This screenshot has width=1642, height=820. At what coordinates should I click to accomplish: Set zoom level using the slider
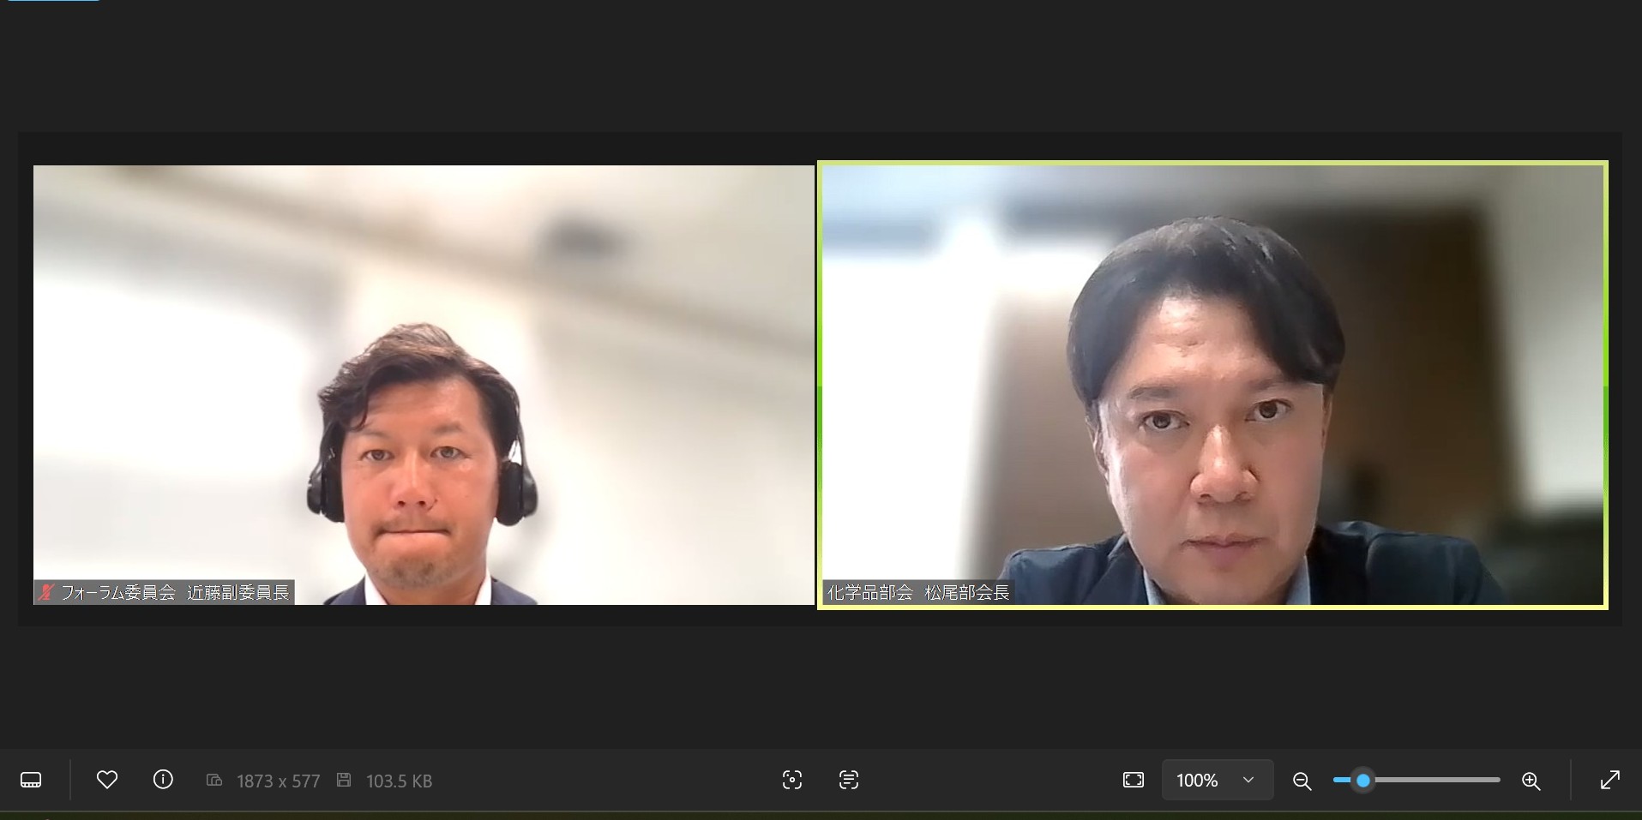(1363, 781)
